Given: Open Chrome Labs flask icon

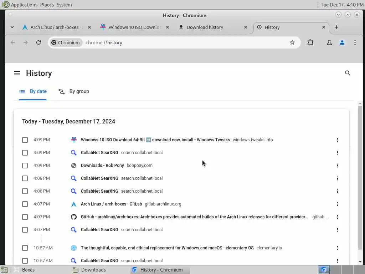Looking at the screenshot, I should pos(329,42).
